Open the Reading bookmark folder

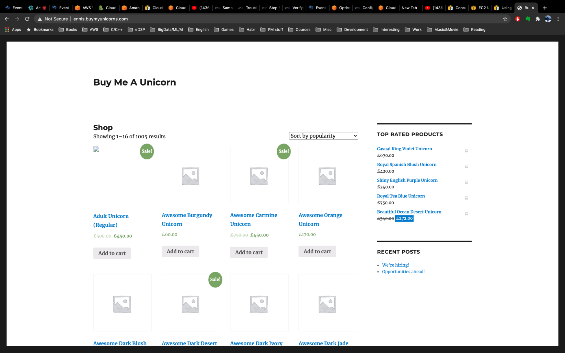pyautogui.click(x=475, y=30)
